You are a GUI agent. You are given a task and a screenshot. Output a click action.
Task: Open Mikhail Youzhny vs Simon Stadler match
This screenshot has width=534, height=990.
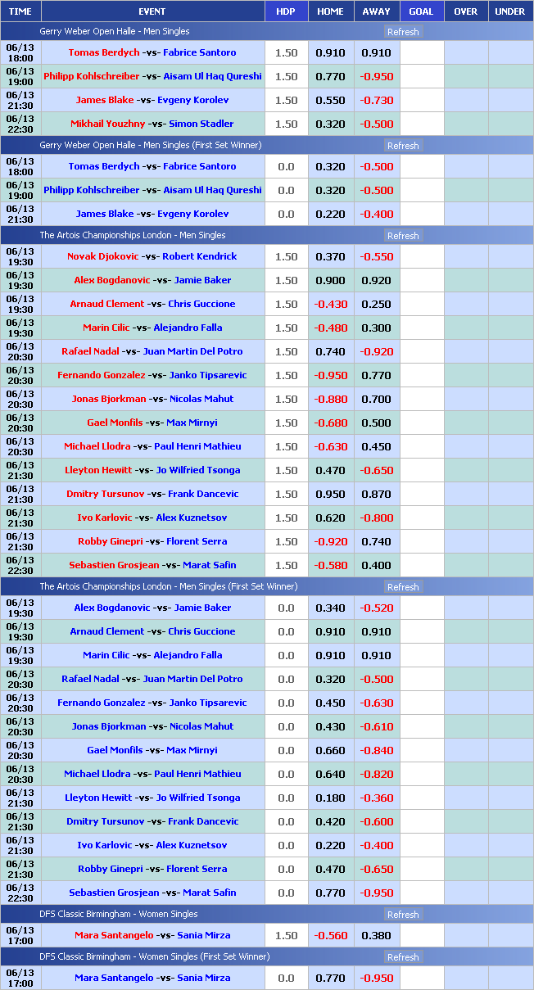click(x=152, y=124)
